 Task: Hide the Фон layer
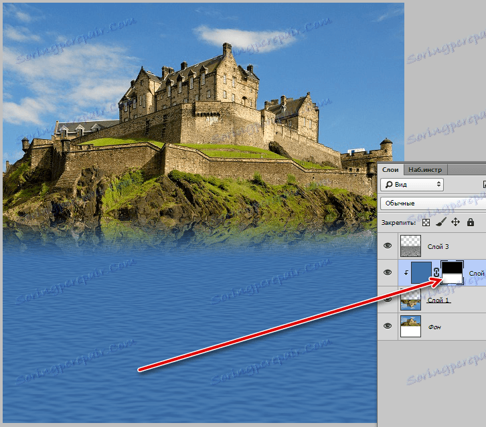[x=388, y=326]
